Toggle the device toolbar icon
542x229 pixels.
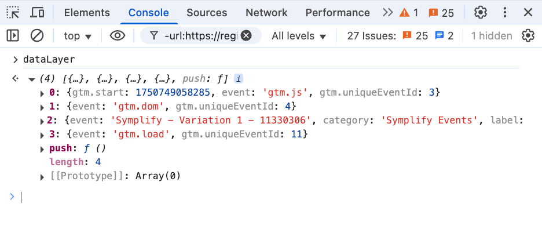(37, 13)
